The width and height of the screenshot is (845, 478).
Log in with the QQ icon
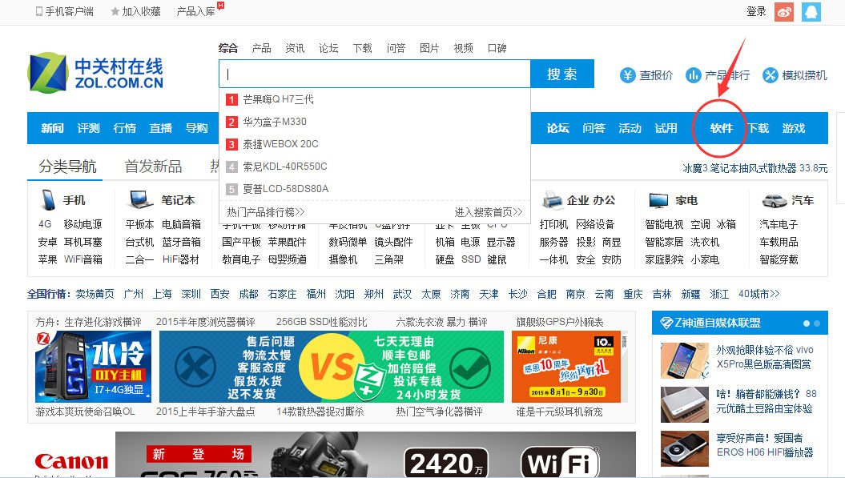coord(811,12)
